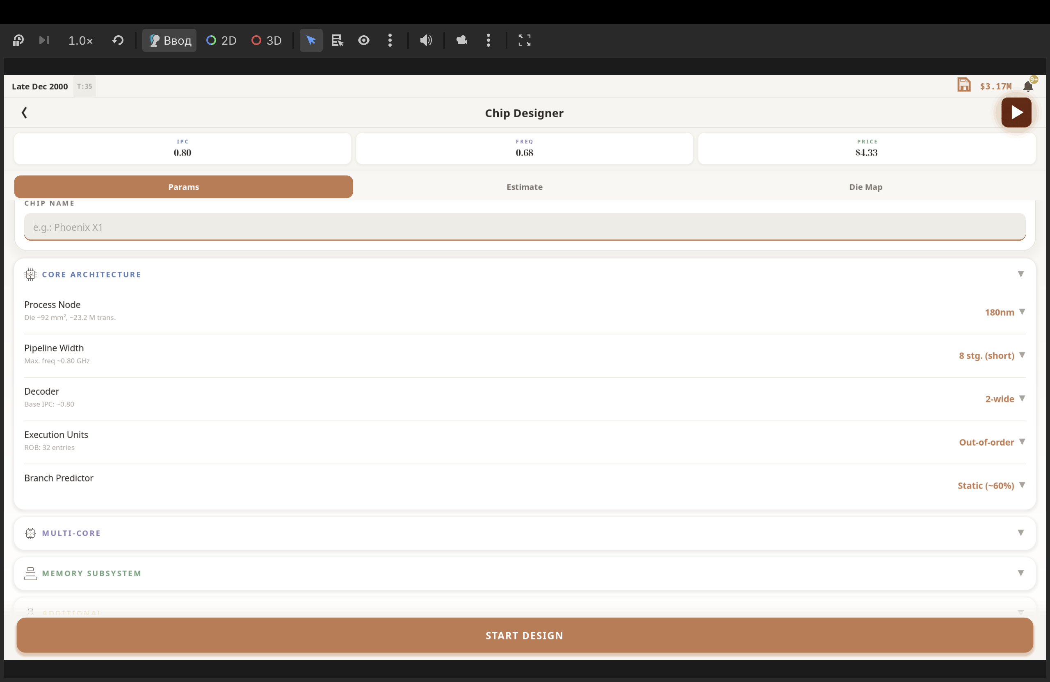Open the Process Node 180nm dropdown

(x=1004, y=312)
